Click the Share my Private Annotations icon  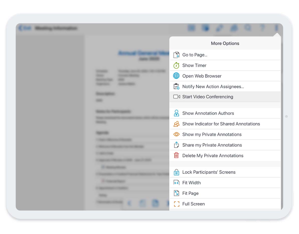click(177, 145)
